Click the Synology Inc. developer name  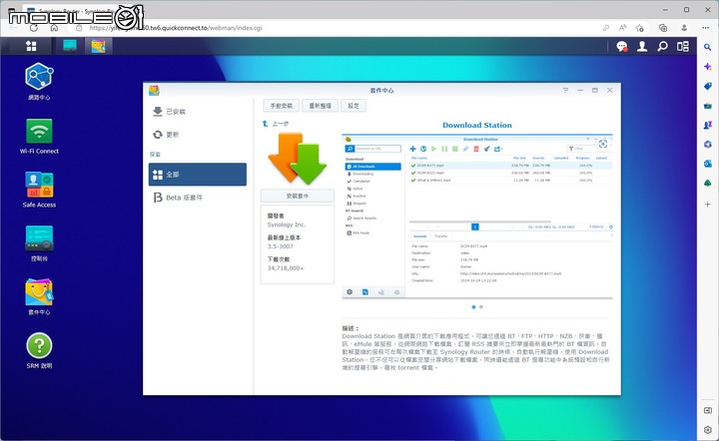[x=287, y=224]
